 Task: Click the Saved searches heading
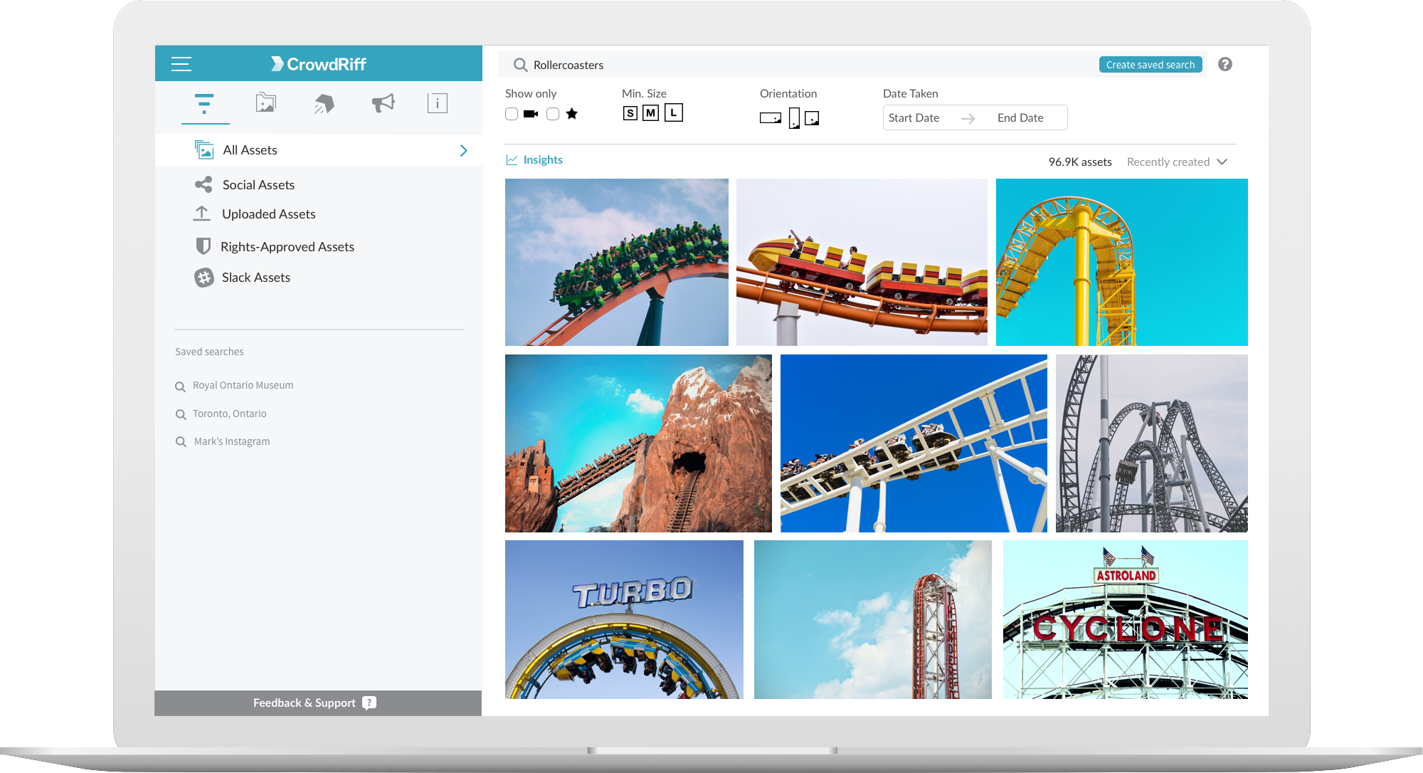tap(209, 352)
